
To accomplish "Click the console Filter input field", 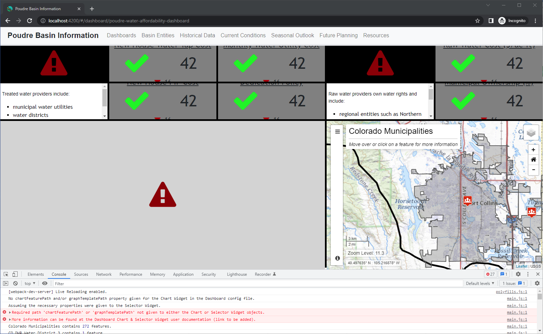I will (102, 283).
